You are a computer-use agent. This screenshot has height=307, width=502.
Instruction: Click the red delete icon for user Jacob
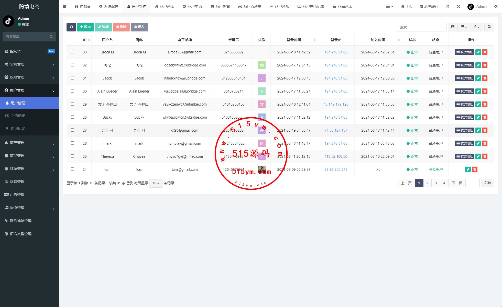pos(485,78)
